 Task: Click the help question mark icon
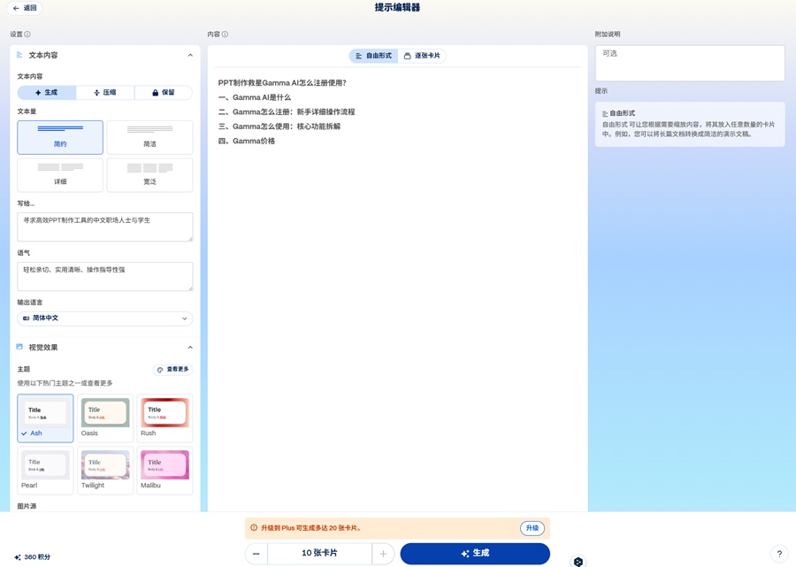[x=779, y=554]
